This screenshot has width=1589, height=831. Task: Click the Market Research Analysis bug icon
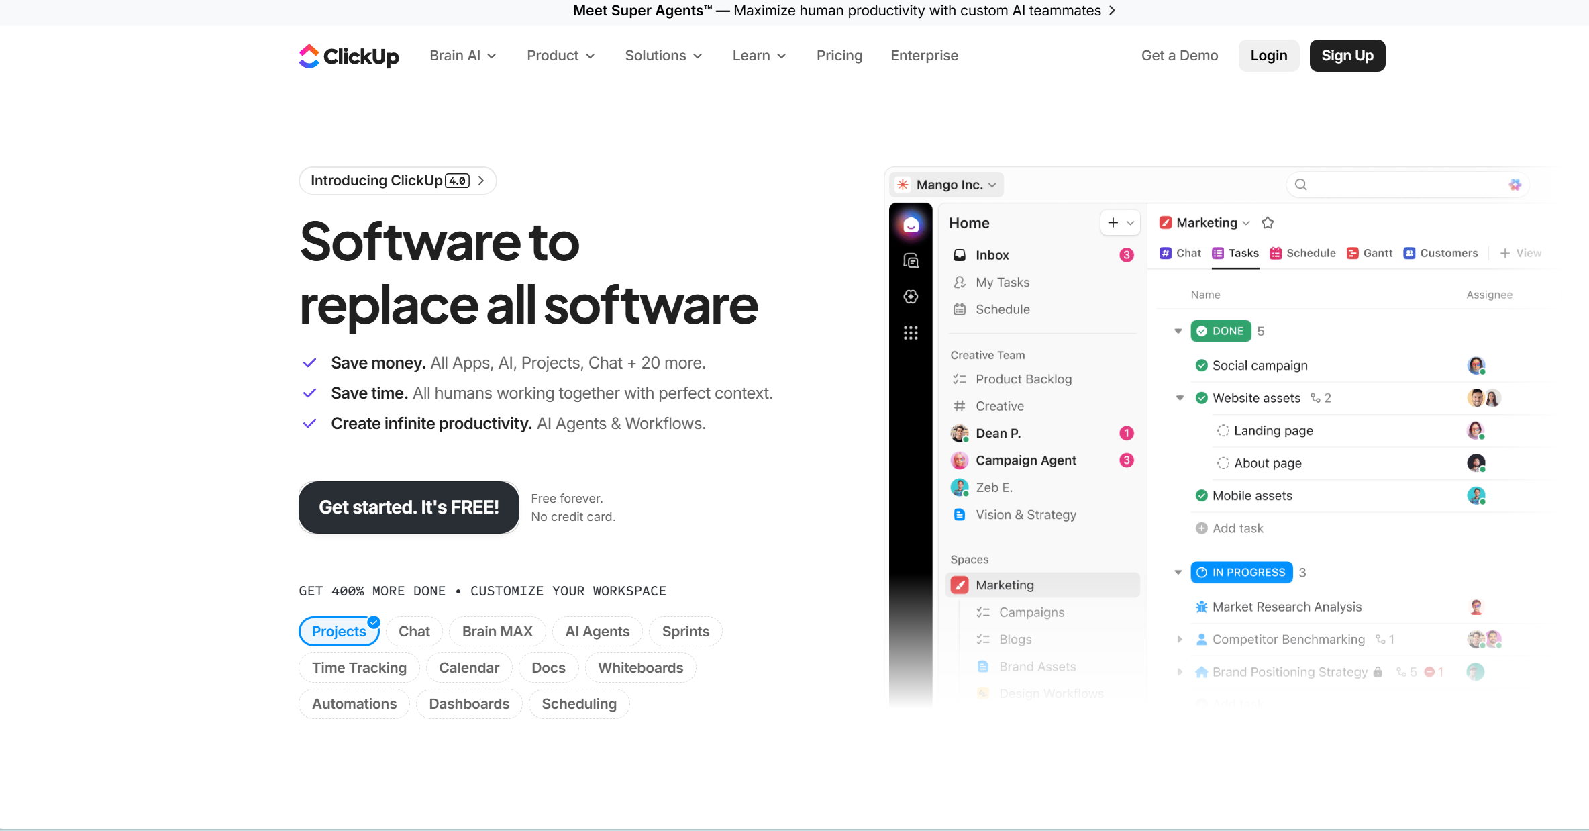point(1202,607)
